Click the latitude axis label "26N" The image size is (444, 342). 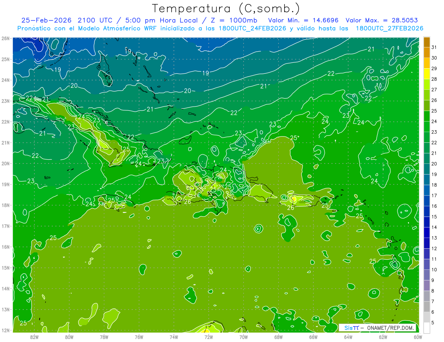pos(5,38)
